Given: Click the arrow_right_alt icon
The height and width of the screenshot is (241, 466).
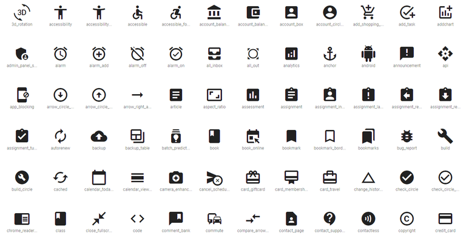Looking at the screenshot, I should point(137,95).
